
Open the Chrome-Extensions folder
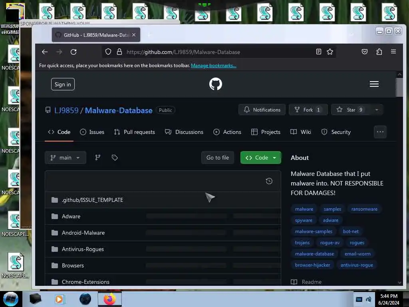(x=85, y=282)
